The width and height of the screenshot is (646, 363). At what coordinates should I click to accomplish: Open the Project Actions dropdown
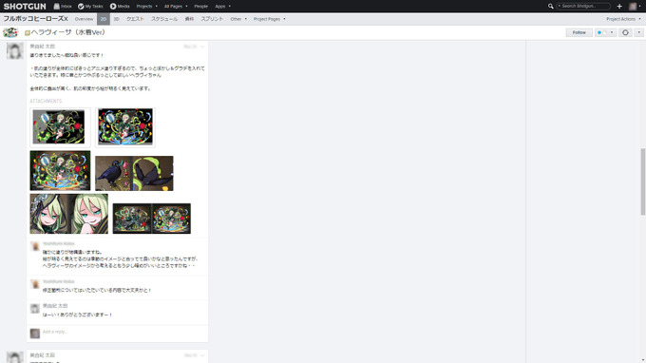[623, 19]
